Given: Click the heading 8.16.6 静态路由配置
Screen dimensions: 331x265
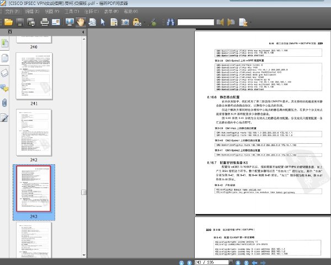Looking at the screenshot, I should coord(223,97).
